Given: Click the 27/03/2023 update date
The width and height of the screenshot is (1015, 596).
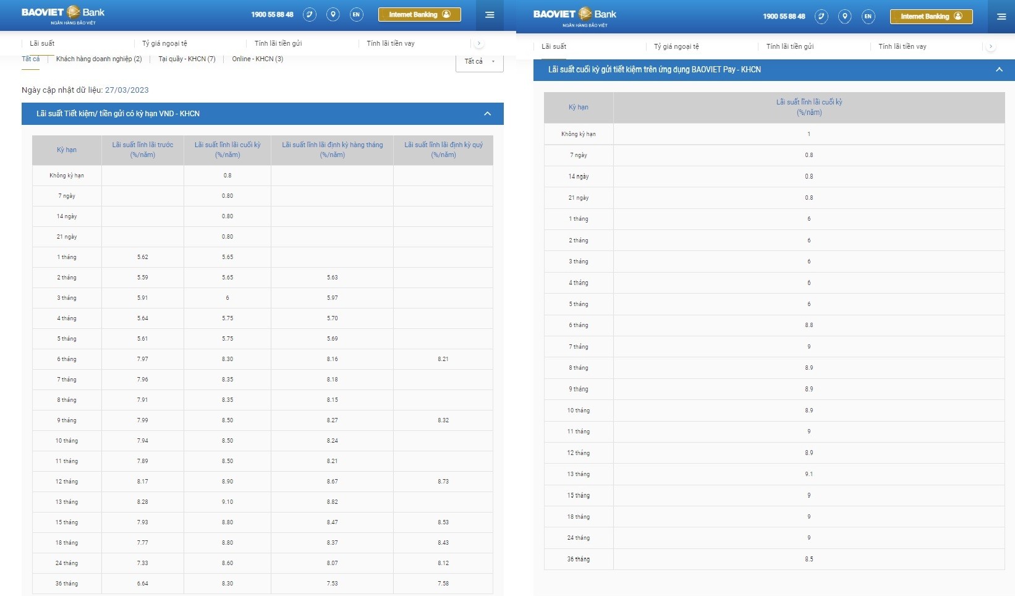Looking at the screenshot, I should click(127, 90).
